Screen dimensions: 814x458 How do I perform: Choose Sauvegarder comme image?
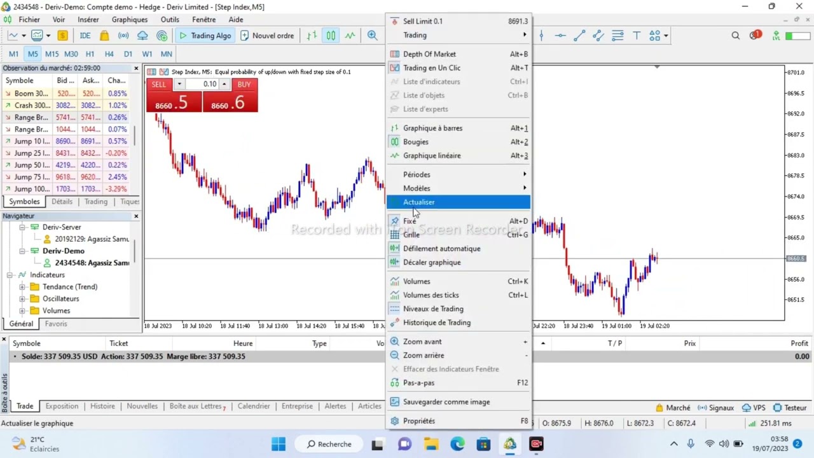(x=458, y=402)
